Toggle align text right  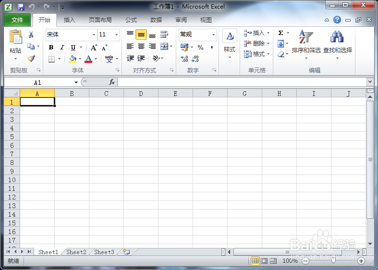tap(152, 46)
